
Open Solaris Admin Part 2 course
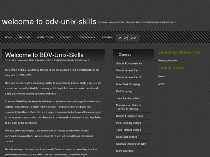(129, 77)
